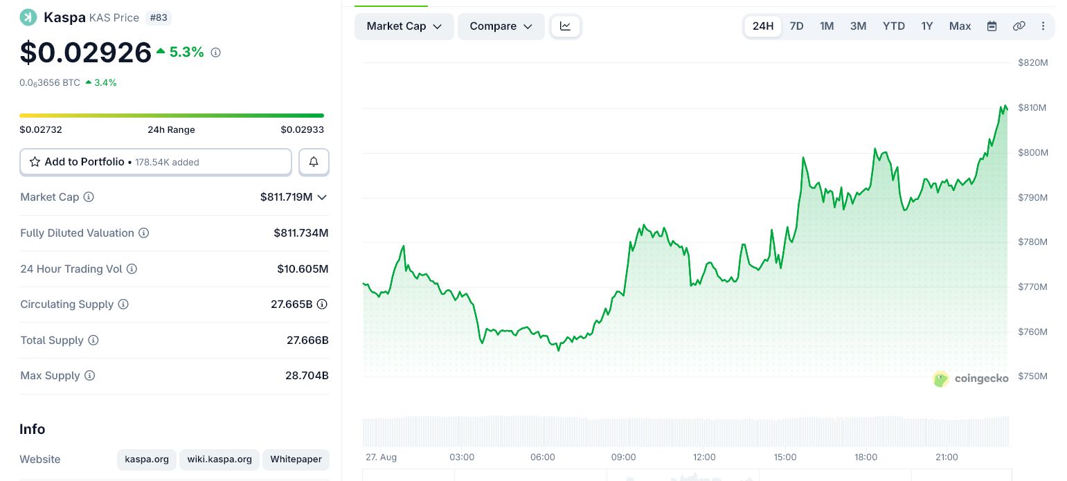Viewport: 1067px width, 481px height.
Task: Click the Info section heading
Action: pyautogui.click(x=33, y=429)
